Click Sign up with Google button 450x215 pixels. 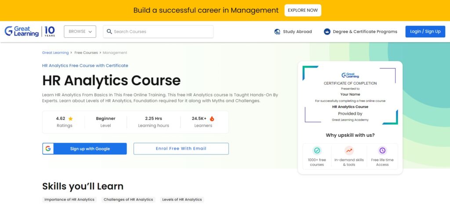click(x=84, y=149)
